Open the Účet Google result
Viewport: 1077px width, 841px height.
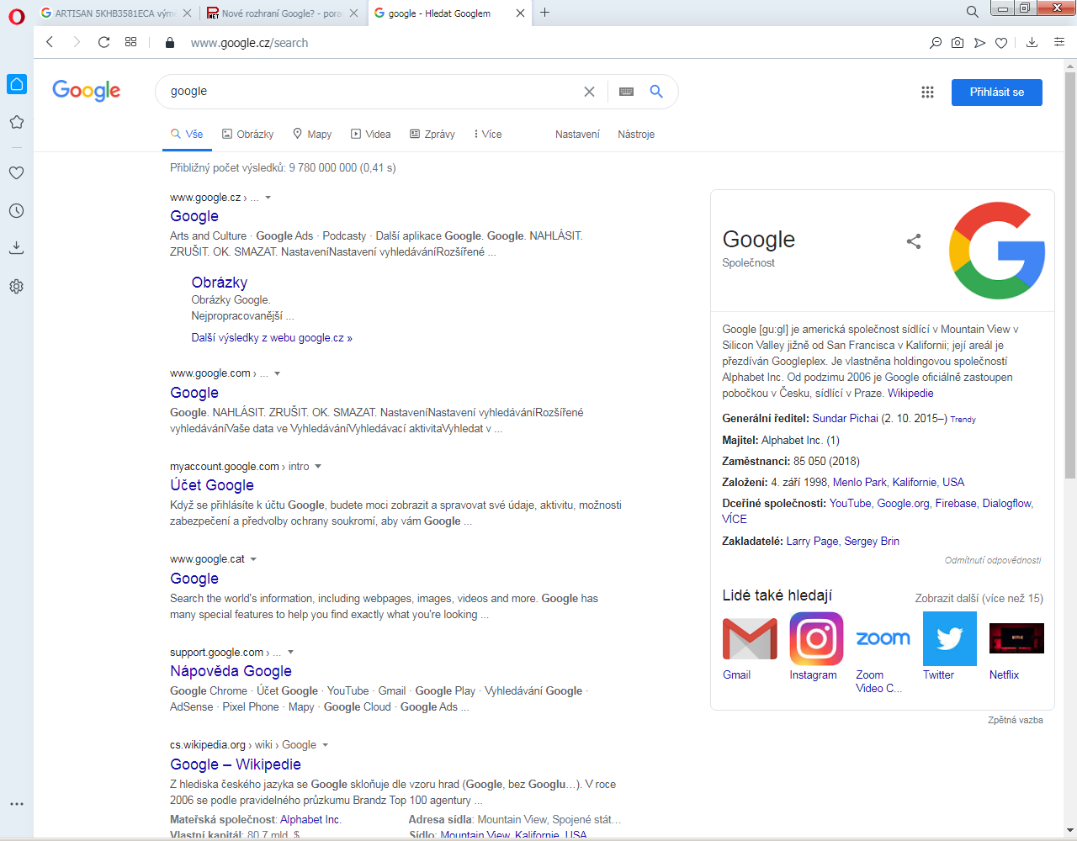pos(212,485)
